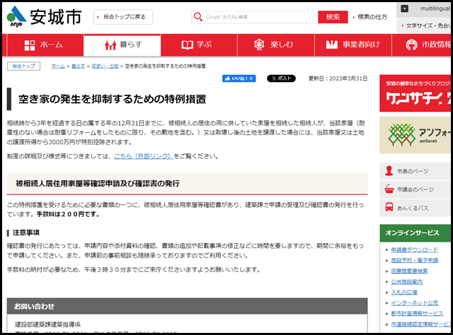Open the 都市計画情報サービス link
453x335 pixels.
click(x=417, y=314)
